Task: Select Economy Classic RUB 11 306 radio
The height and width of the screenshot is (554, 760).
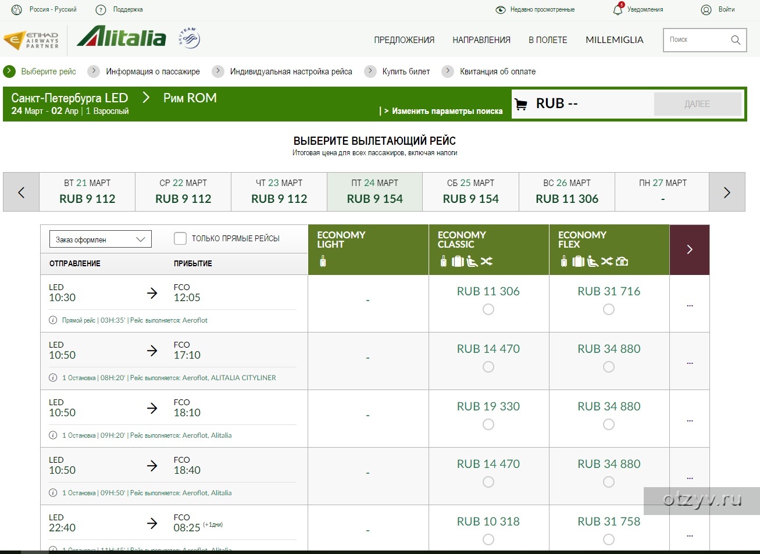Action: point(488,309)
